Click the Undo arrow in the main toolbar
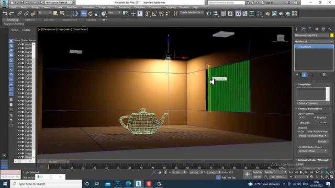Image resolution: width=335 pixels, height=188 pixels. [5, 14]
